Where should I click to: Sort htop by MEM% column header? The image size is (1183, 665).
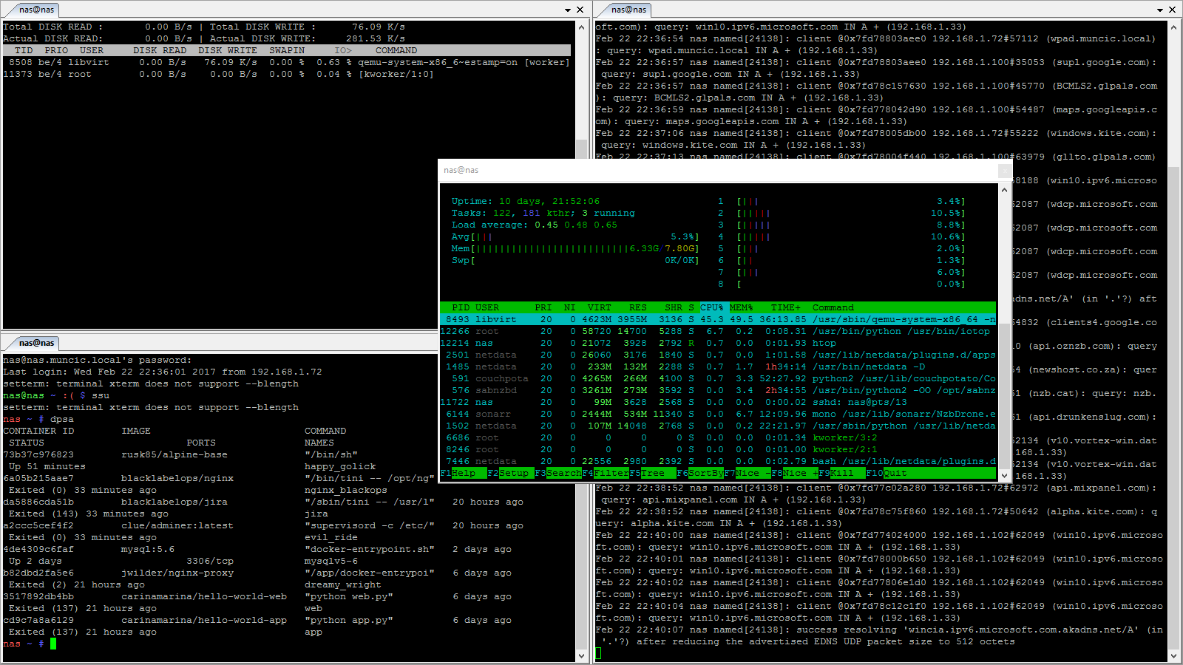[742, 307]
